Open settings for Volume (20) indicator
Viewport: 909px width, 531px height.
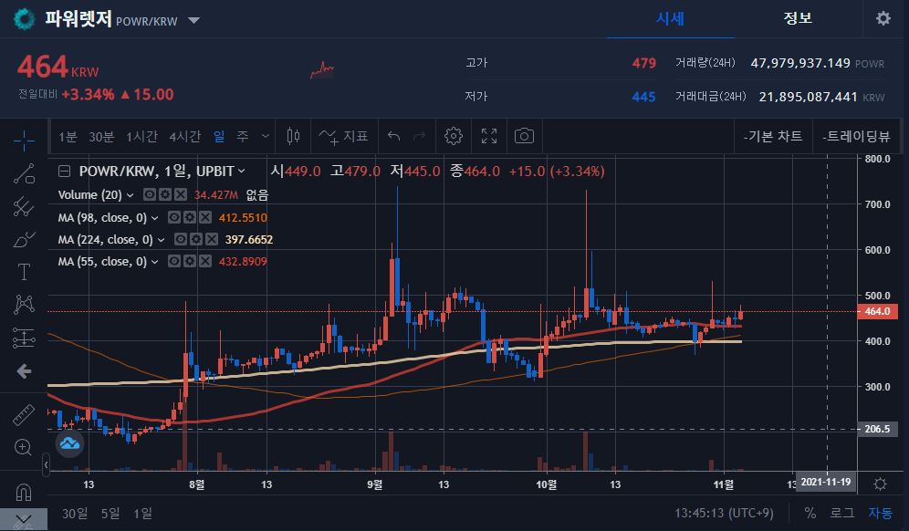click(x=165, y=194)
